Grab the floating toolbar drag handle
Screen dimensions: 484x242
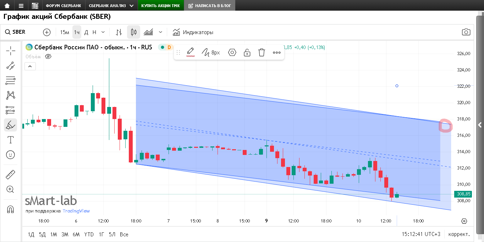[x=178, y=53]
